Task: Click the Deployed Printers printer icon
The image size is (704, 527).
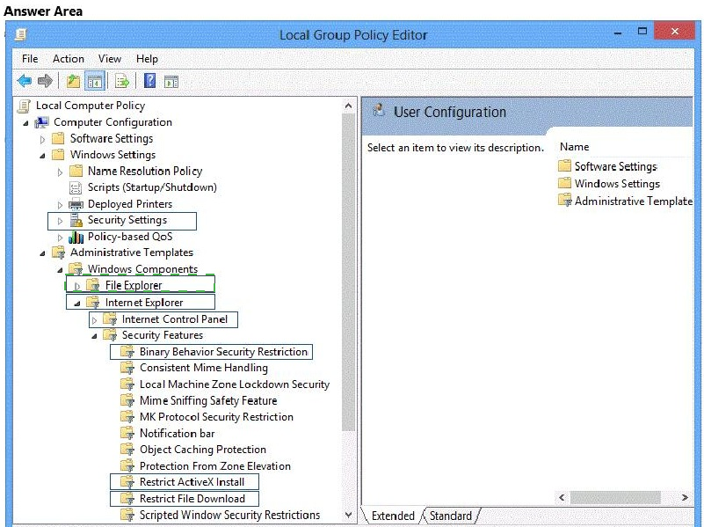Action: click(x=76, y=204)
